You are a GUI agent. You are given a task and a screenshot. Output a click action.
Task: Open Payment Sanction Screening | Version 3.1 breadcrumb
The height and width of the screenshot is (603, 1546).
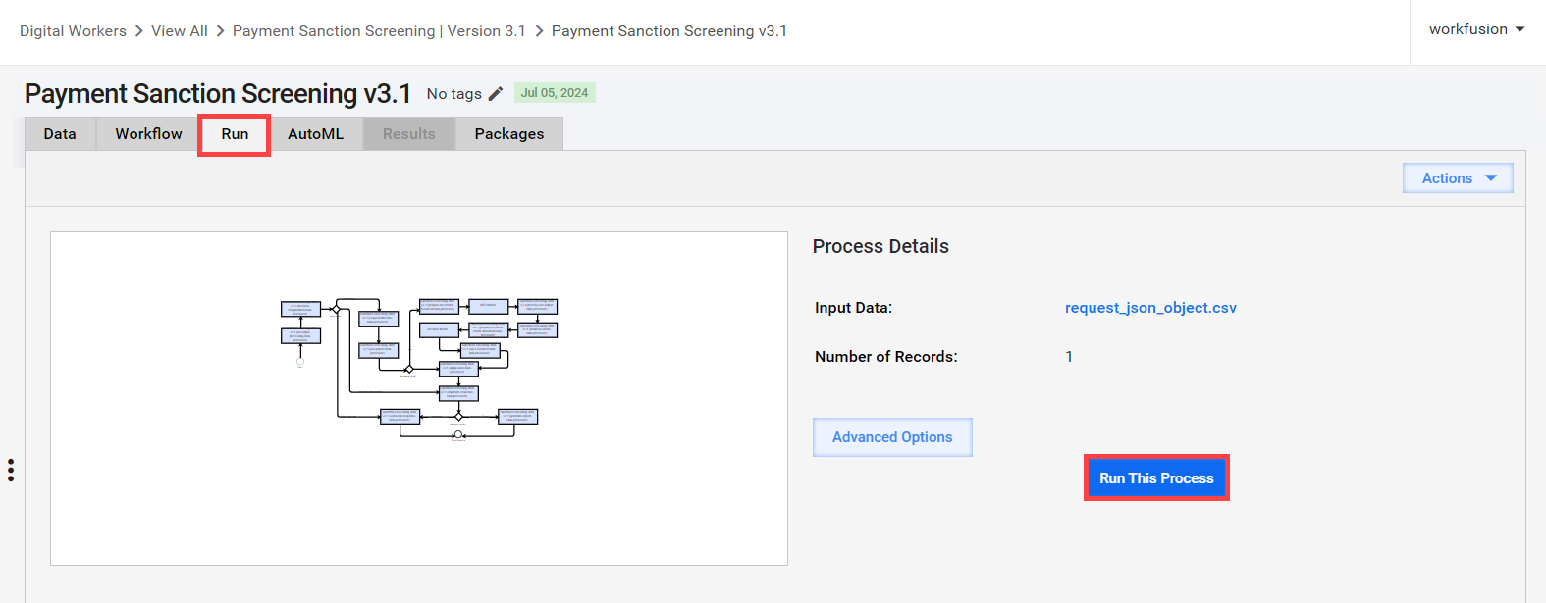click(379, 31)
